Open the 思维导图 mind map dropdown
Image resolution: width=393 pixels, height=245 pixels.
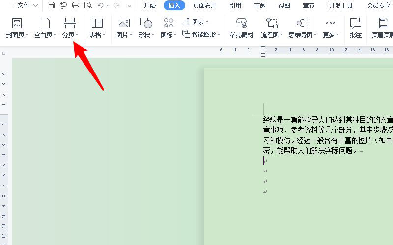[x=302, y=35]
